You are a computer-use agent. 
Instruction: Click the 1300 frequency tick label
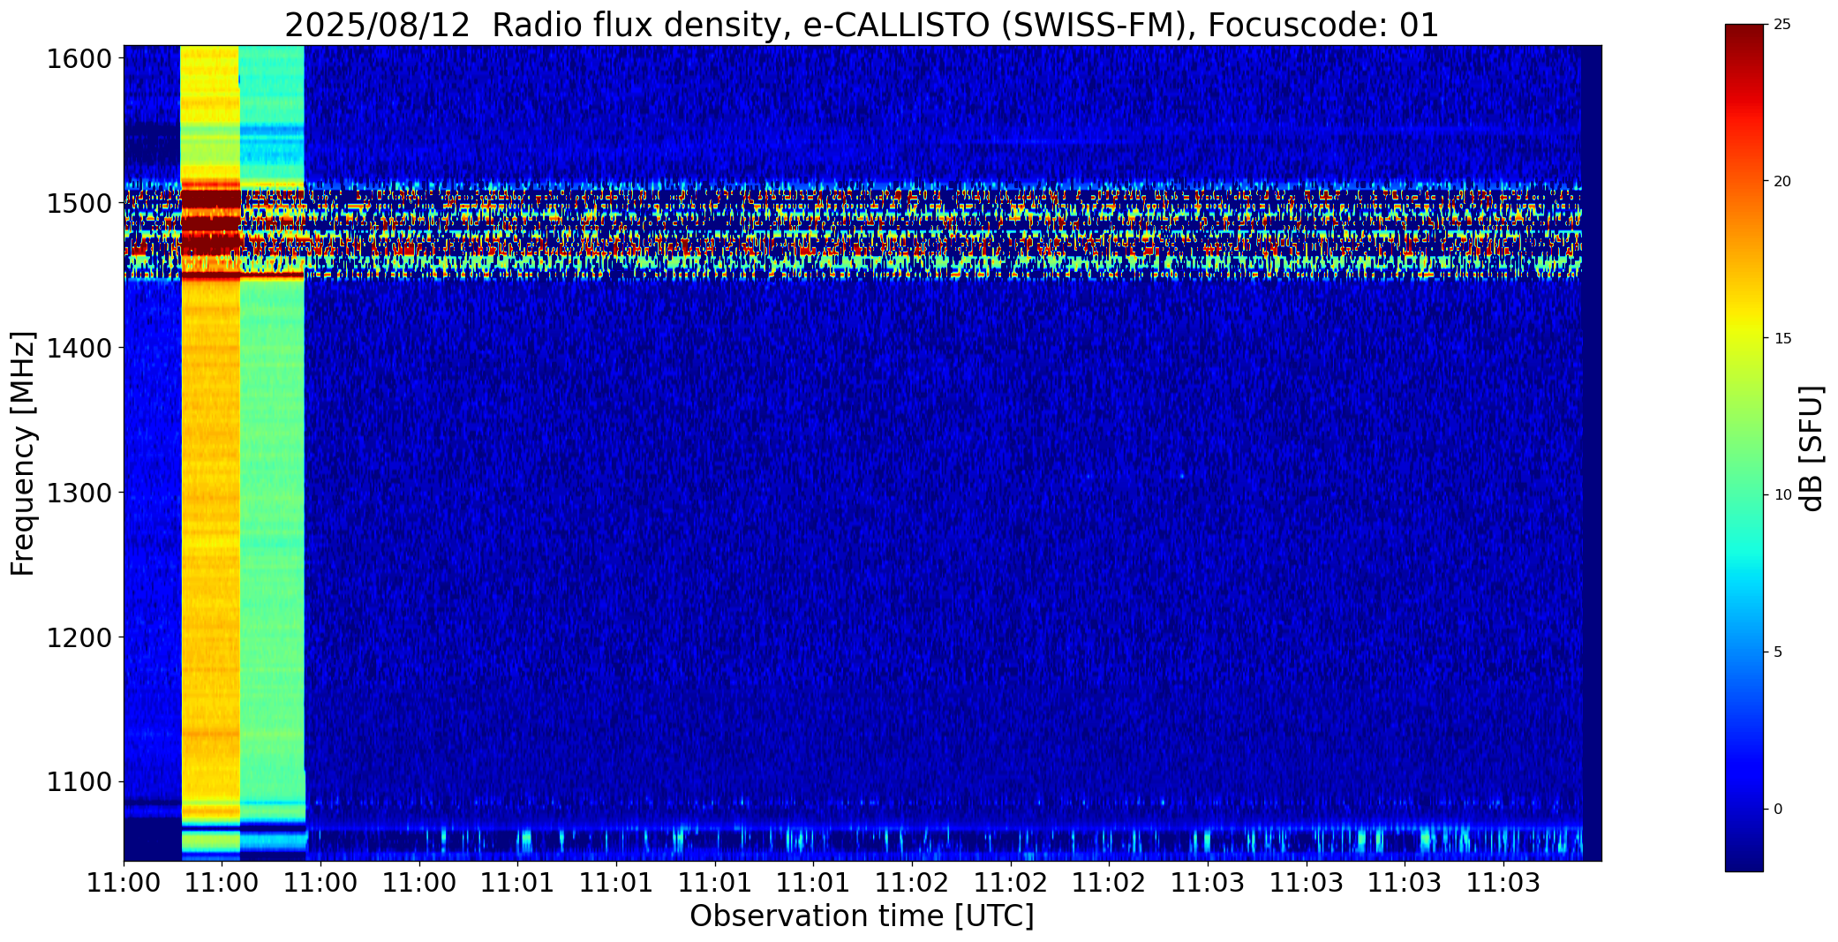pyautogui.click(x=79, y=493)
